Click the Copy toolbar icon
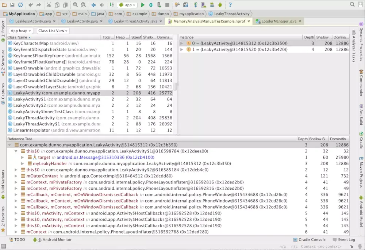 click(x=57, y=5)
